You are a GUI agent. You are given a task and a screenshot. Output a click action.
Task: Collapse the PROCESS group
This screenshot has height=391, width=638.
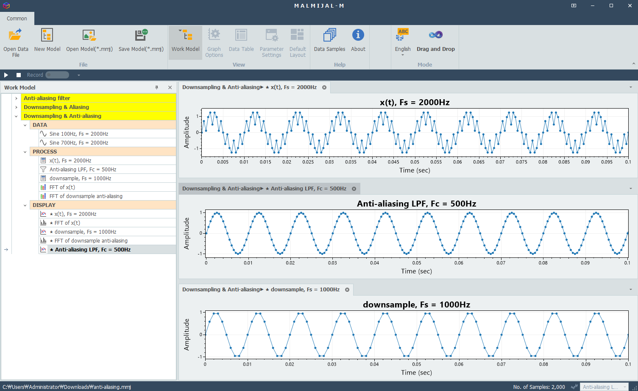[x=25, y=152]
